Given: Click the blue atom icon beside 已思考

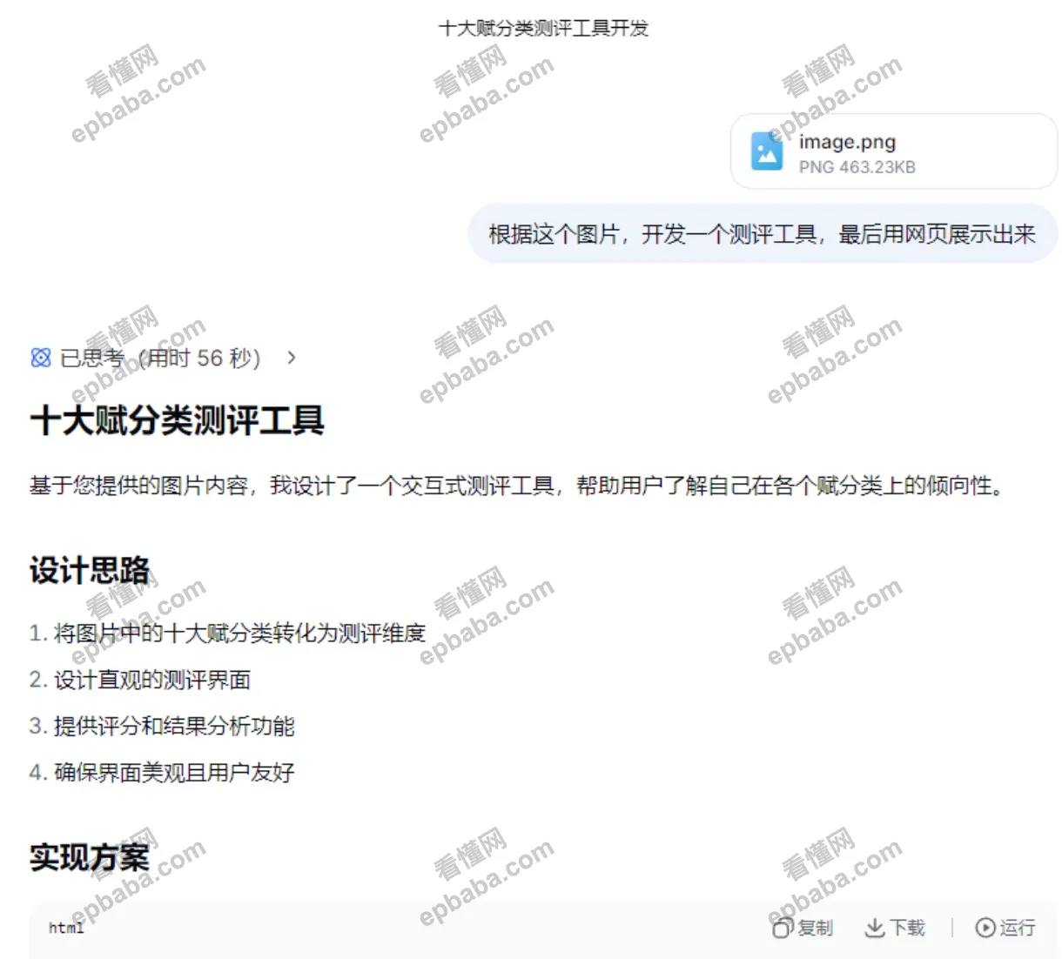Looking at the screenshot, I should [40, 358].
